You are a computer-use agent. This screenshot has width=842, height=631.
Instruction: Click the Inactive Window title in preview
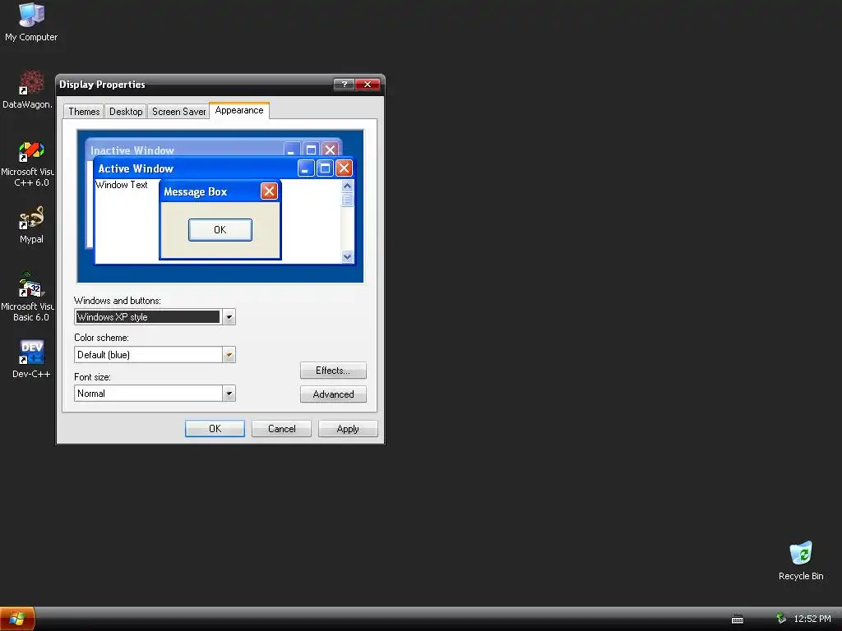(132, 150)
